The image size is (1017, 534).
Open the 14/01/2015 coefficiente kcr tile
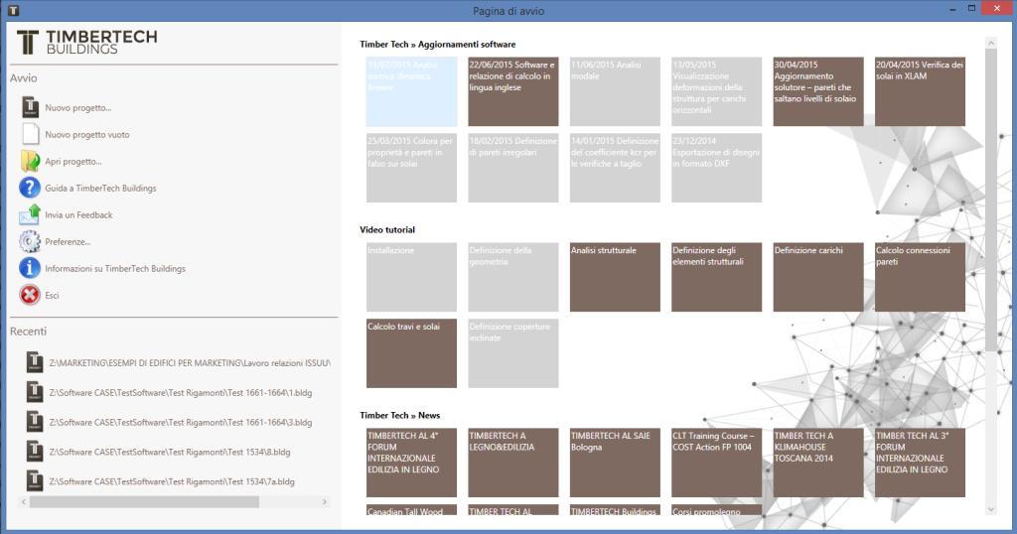615,168
